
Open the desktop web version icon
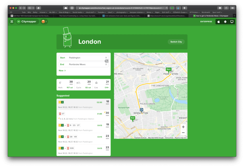click(x=232, y=22)
